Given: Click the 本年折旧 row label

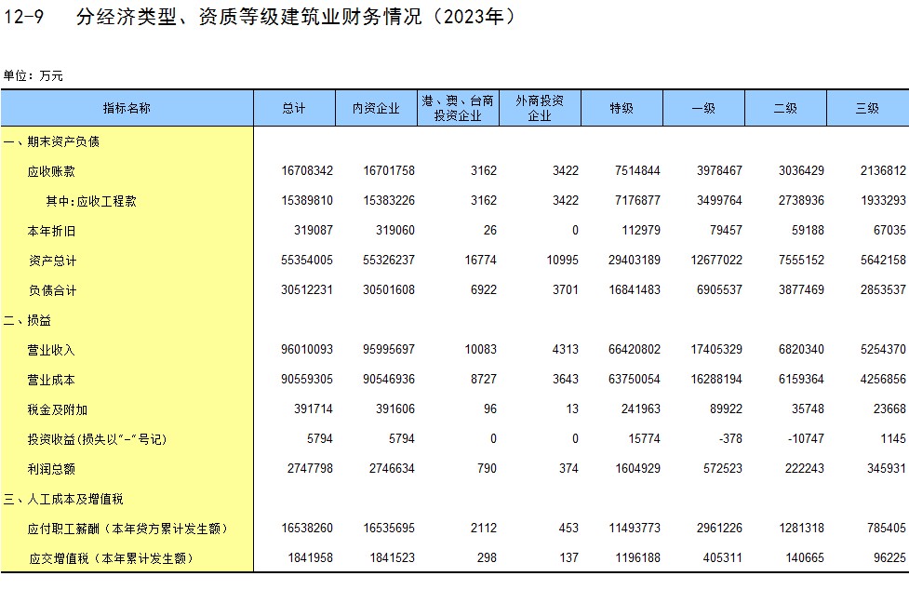Looking at the screenshot, I should click(x=51, y=231).
